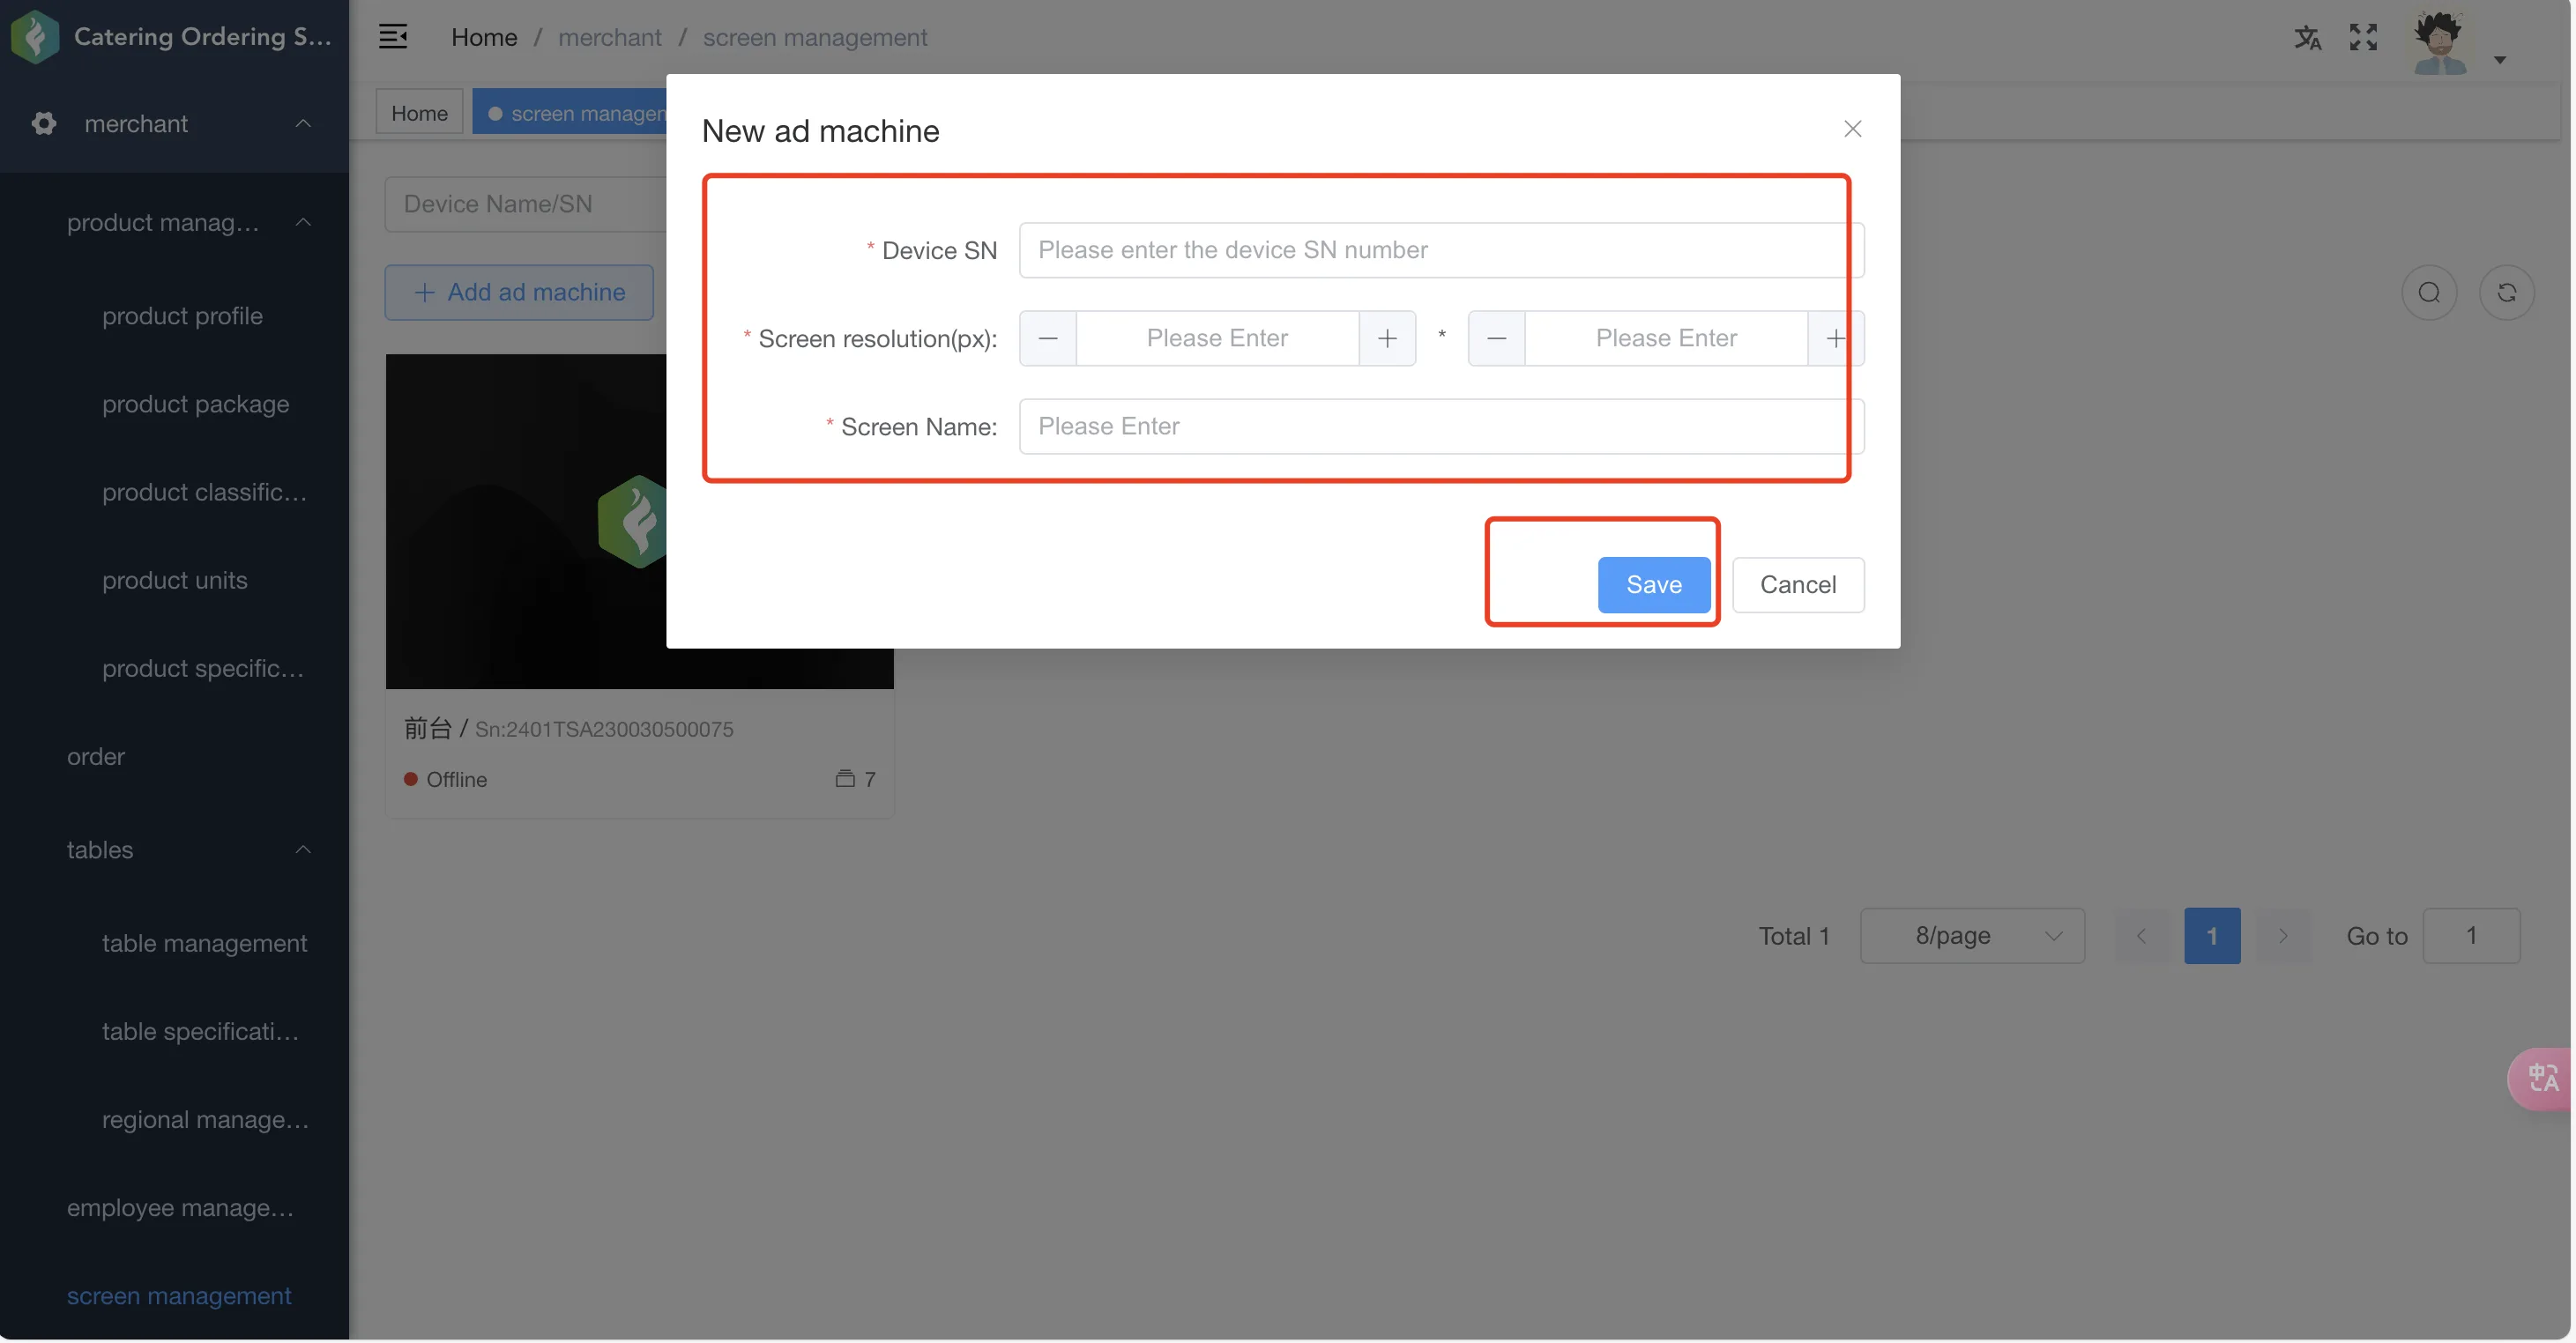
Task: Click the merchant gear icon
Action: (44, 122)
